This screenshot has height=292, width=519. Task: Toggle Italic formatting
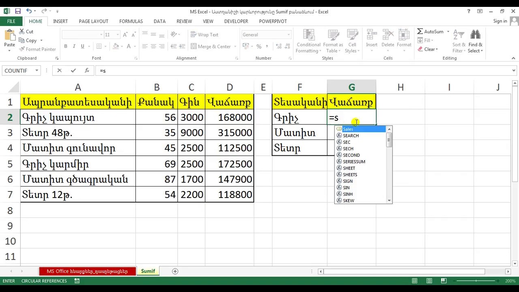[74, 46]
